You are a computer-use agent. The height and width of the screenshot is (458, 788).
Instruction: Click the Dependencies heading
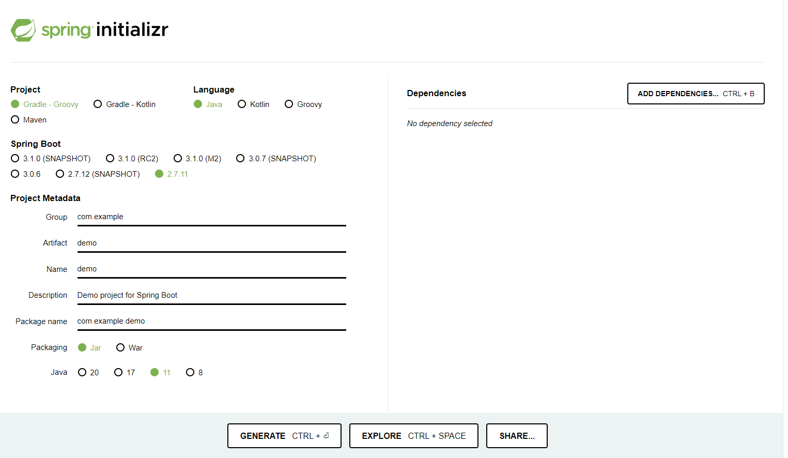pos(437,94)
